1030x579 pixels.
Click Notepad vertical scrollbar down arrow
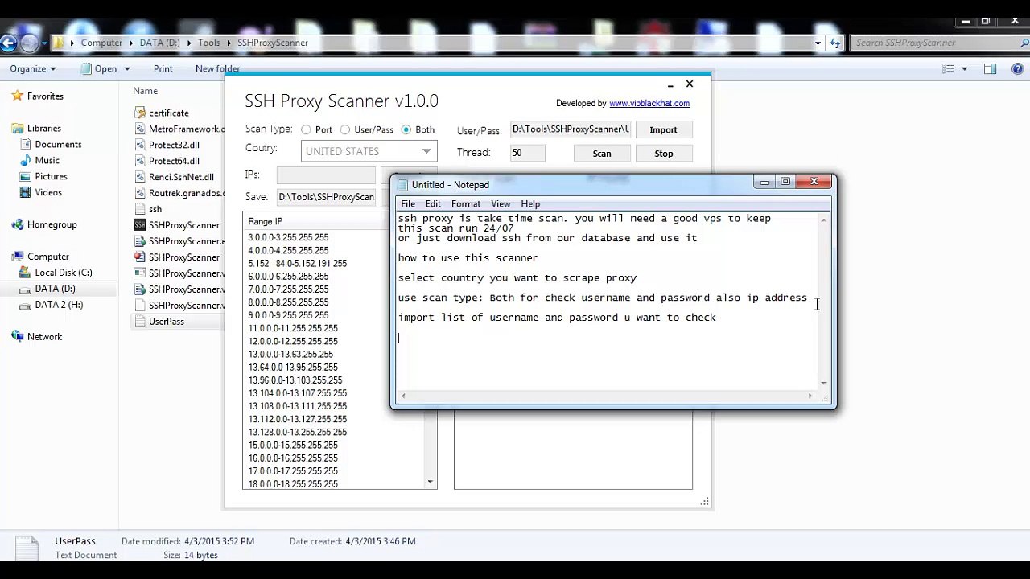823,383
